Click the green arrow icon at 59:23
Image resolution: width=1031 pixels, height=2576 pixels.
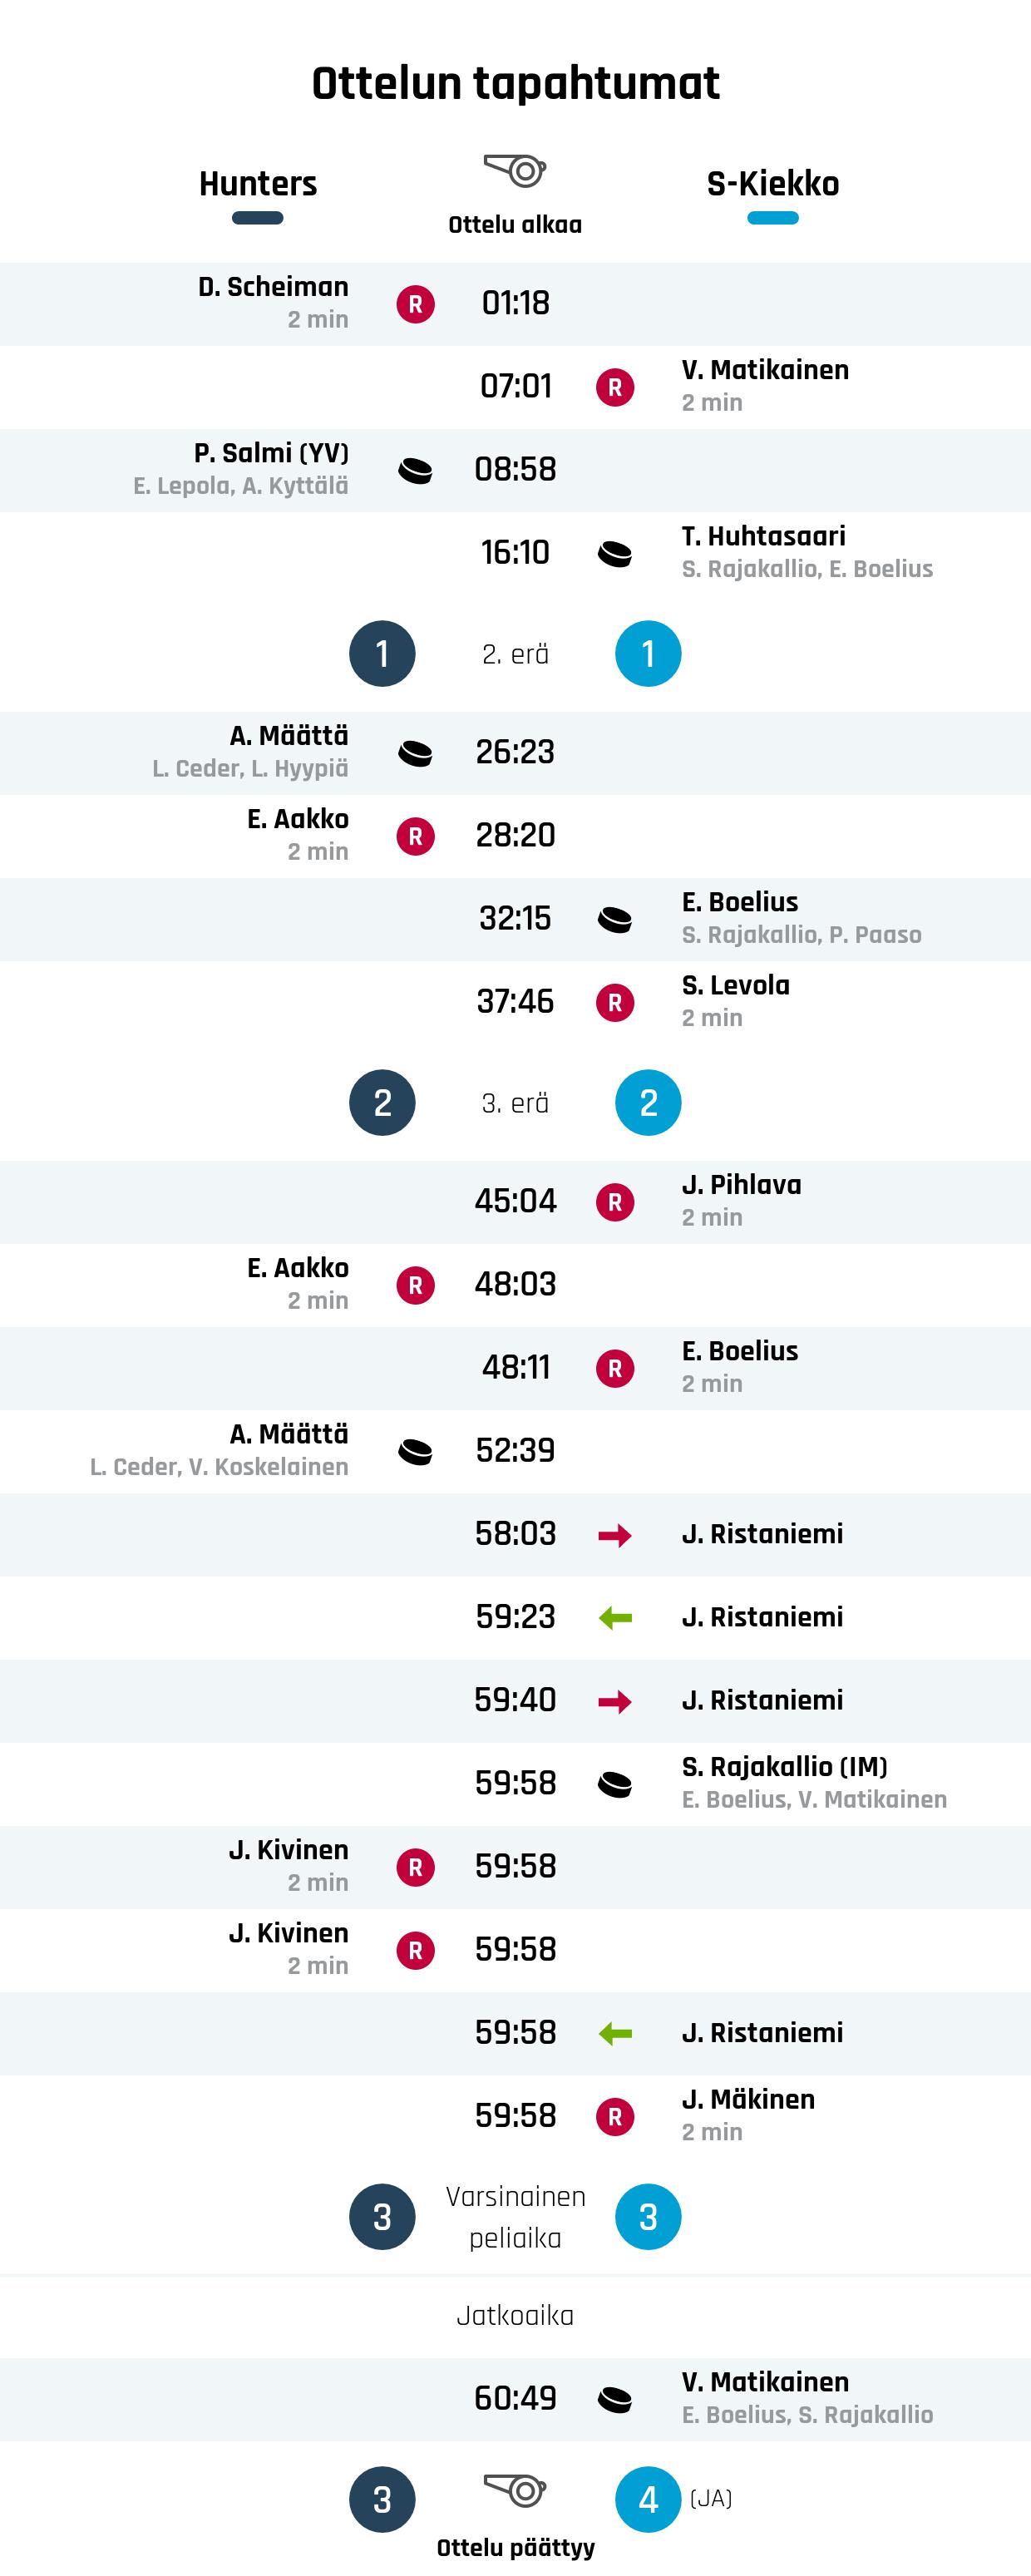[x=615, y=1618]
